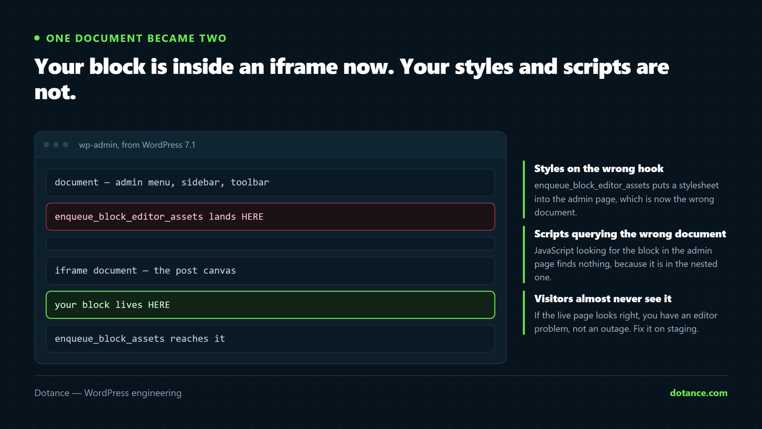762x429 pixels.
Task: Select the 'enqueue_block_assets reaches it' row
Action: tap(271, 338)
